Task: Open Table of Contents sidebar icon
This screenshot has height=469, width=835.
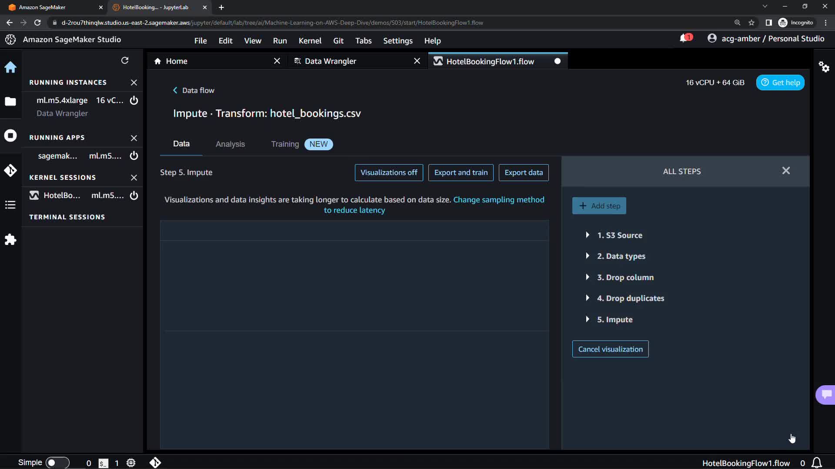Action: click(x=10, y=205)
